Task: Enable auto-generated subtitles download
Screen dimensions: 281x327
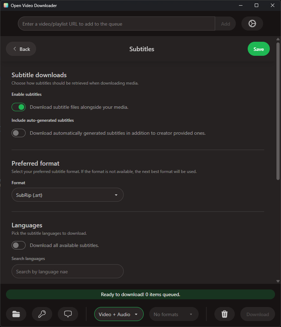Action: (x=19, y=133)
